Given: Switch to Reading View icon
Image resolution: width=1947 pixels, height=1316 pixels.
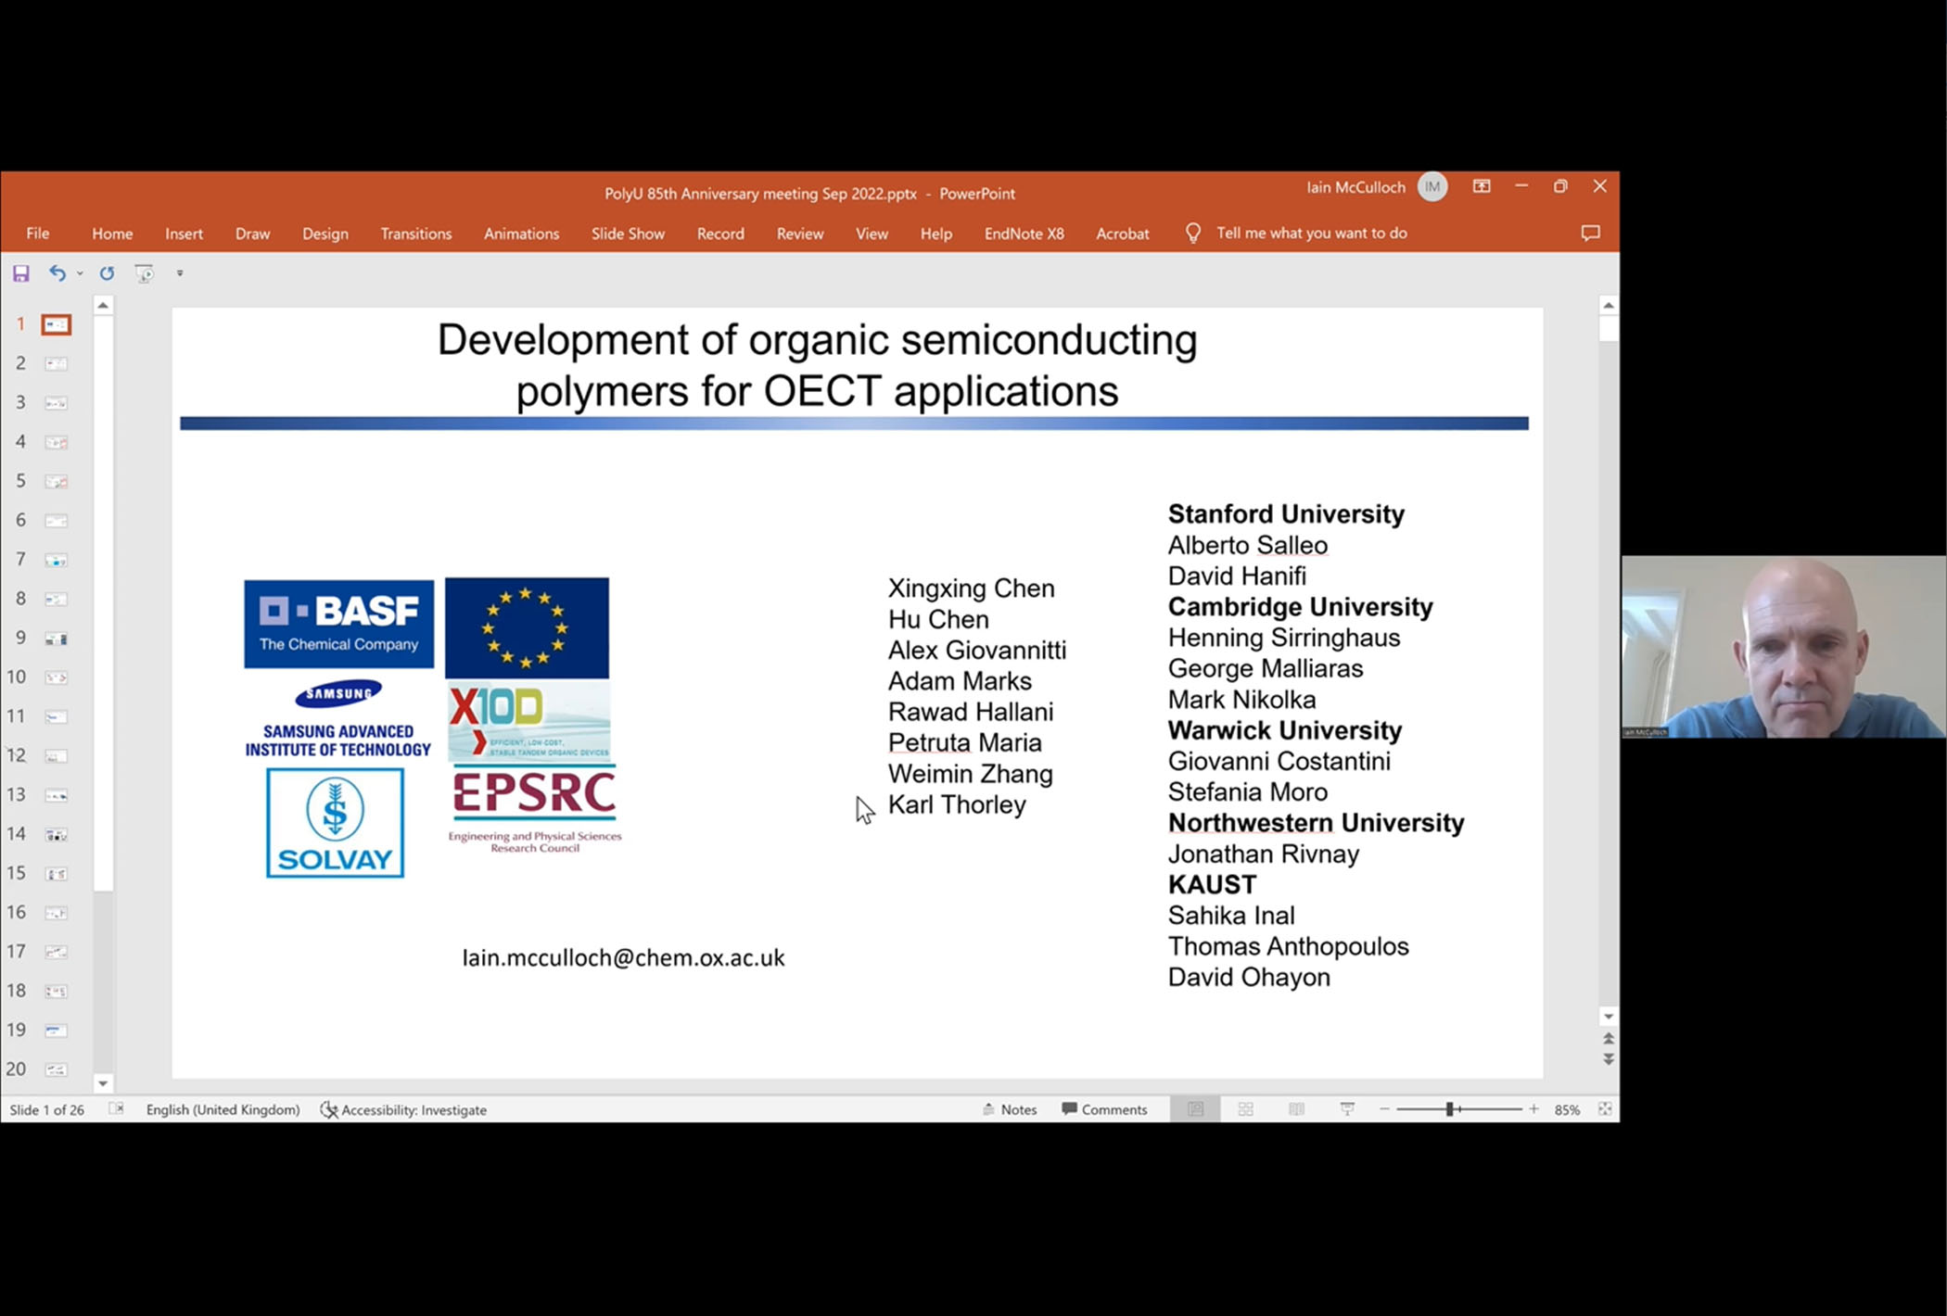Looking at the screenshot, I should (x=1296, y=1109).
